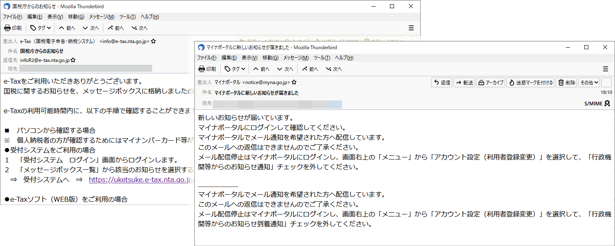Image resolution: width=615 pixels, height=246 pixels.
Task: Go to next unread 次へ in 国税庁 window
Action: click(139, 28)
